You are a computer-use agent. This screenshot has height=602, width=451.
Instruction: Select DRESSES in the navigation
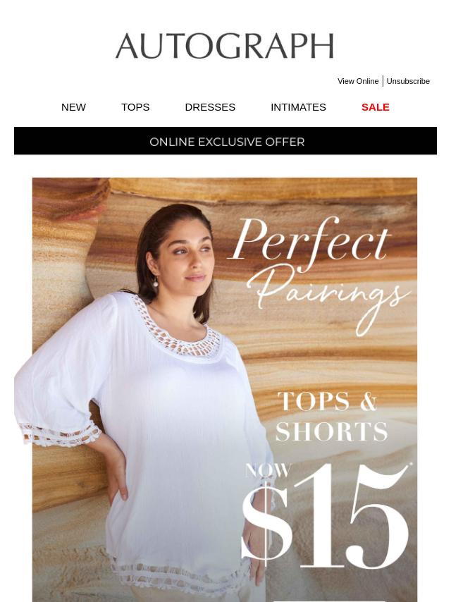pos(210,107)
